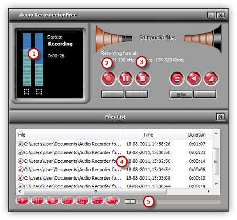Select the file recorded at 14:58:26
Screen dimensions: 237x220
[114, 144]
